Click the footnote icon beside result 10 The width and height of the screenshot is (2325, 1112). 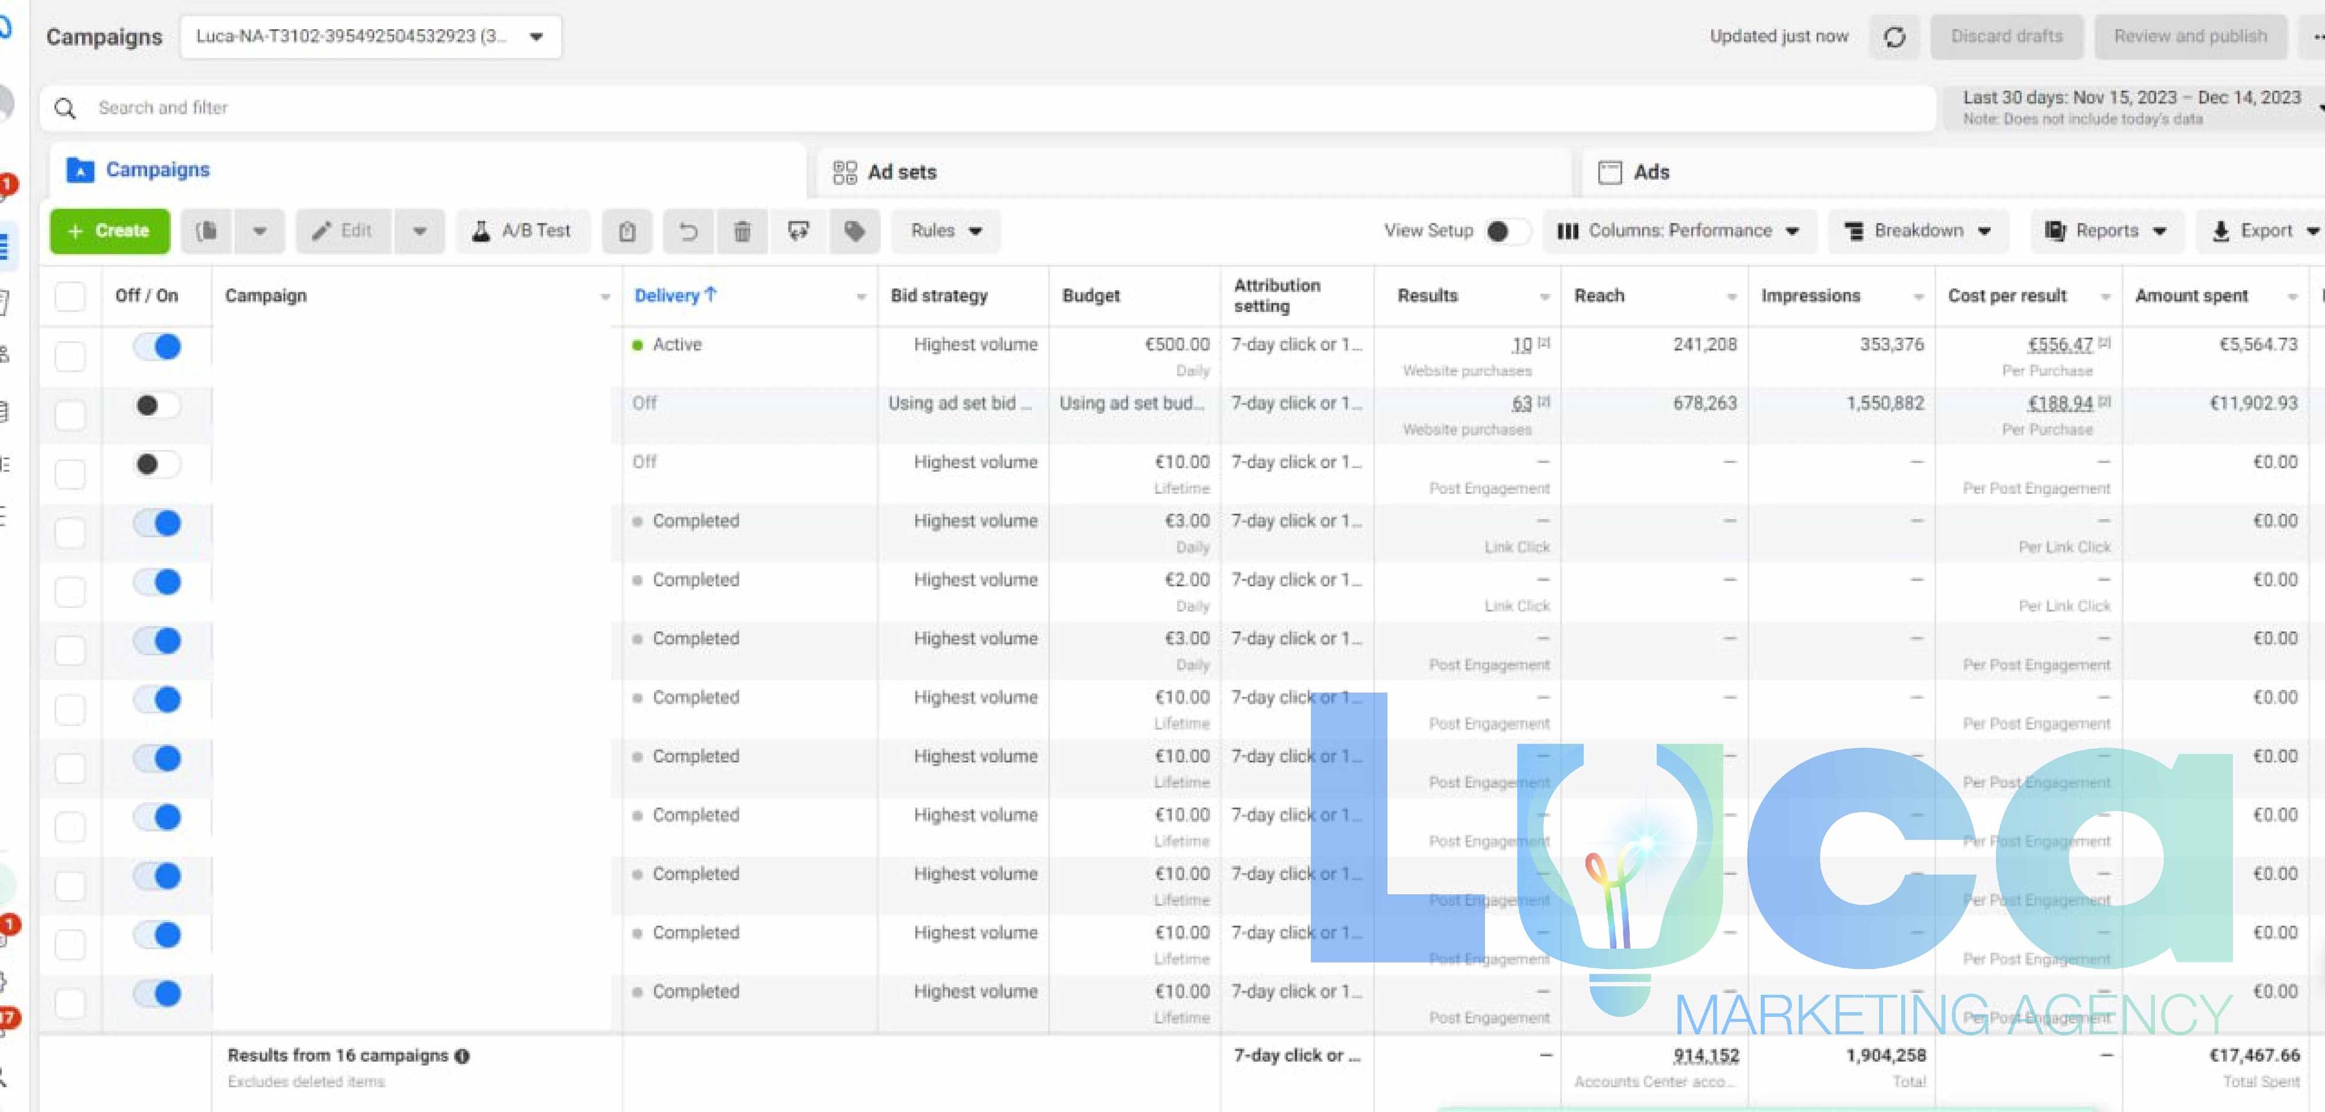click(1545, 342)
